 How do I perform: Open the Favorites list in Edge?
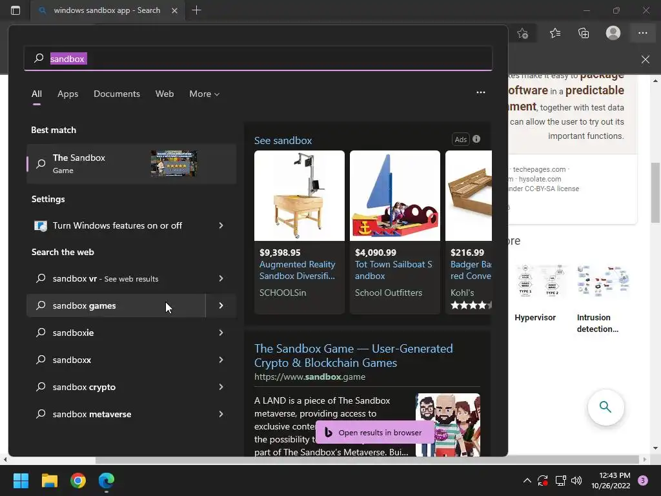pos(555,33)
